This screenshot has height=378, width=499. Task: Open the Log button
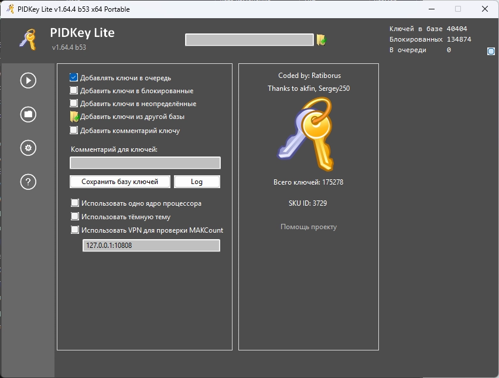click(x=197, y=182)
